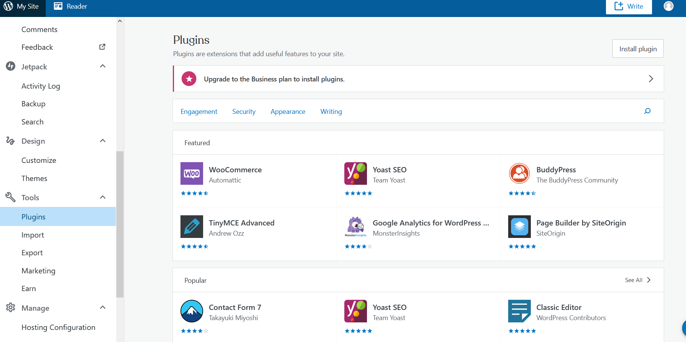Click the sidebar scrollbar thumb
Image resolution: width=686 pixels, height=342 pixels.
pyautogui.click(x=120, y=224)
